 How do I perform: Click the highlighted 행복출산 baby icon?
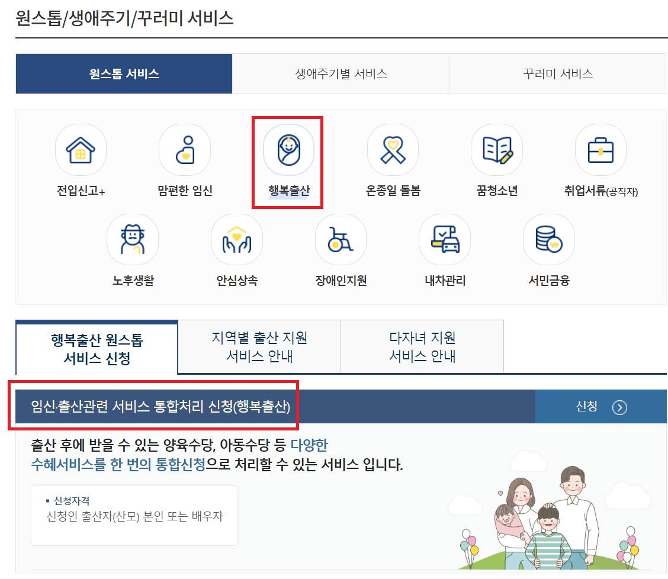(x=288, y=150)
